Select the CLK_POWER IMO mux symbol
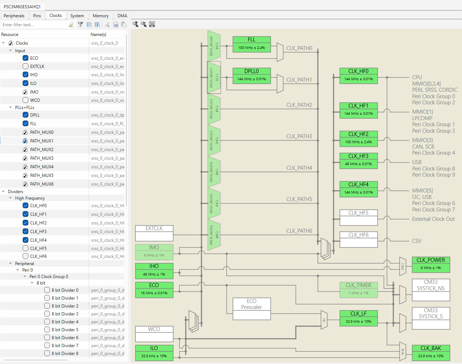Screen dimensions: 462x364 pos(402,267)
